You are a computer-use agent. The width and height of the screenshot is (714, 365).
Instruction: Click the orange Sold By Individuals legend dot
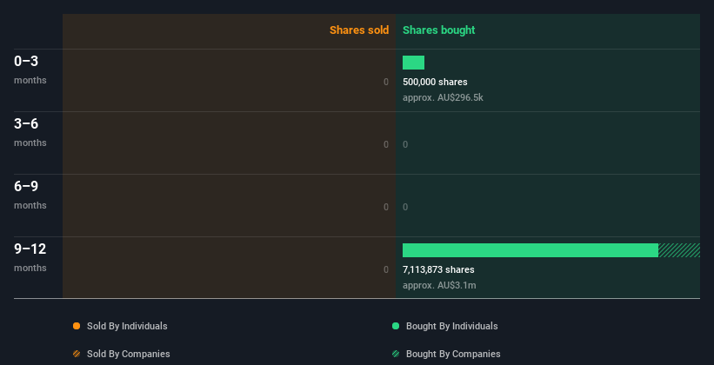pos(77,326)
